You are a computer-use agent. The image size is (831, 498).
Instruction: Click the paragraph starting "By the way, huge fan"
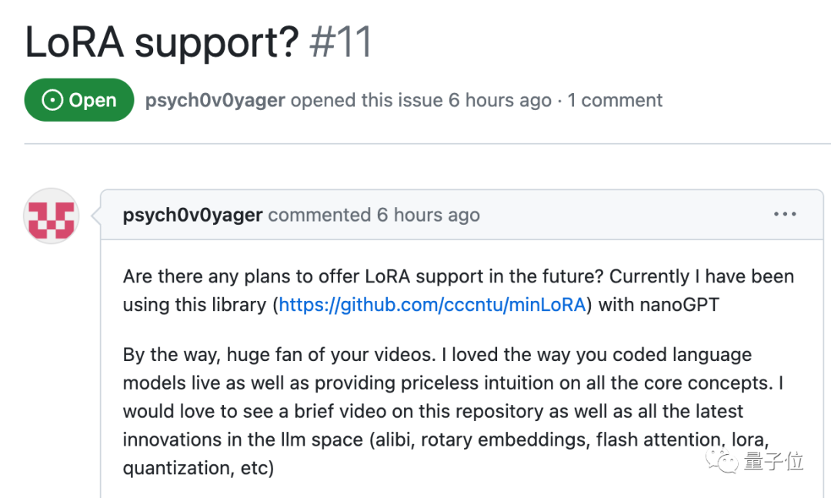click(453, 411)
